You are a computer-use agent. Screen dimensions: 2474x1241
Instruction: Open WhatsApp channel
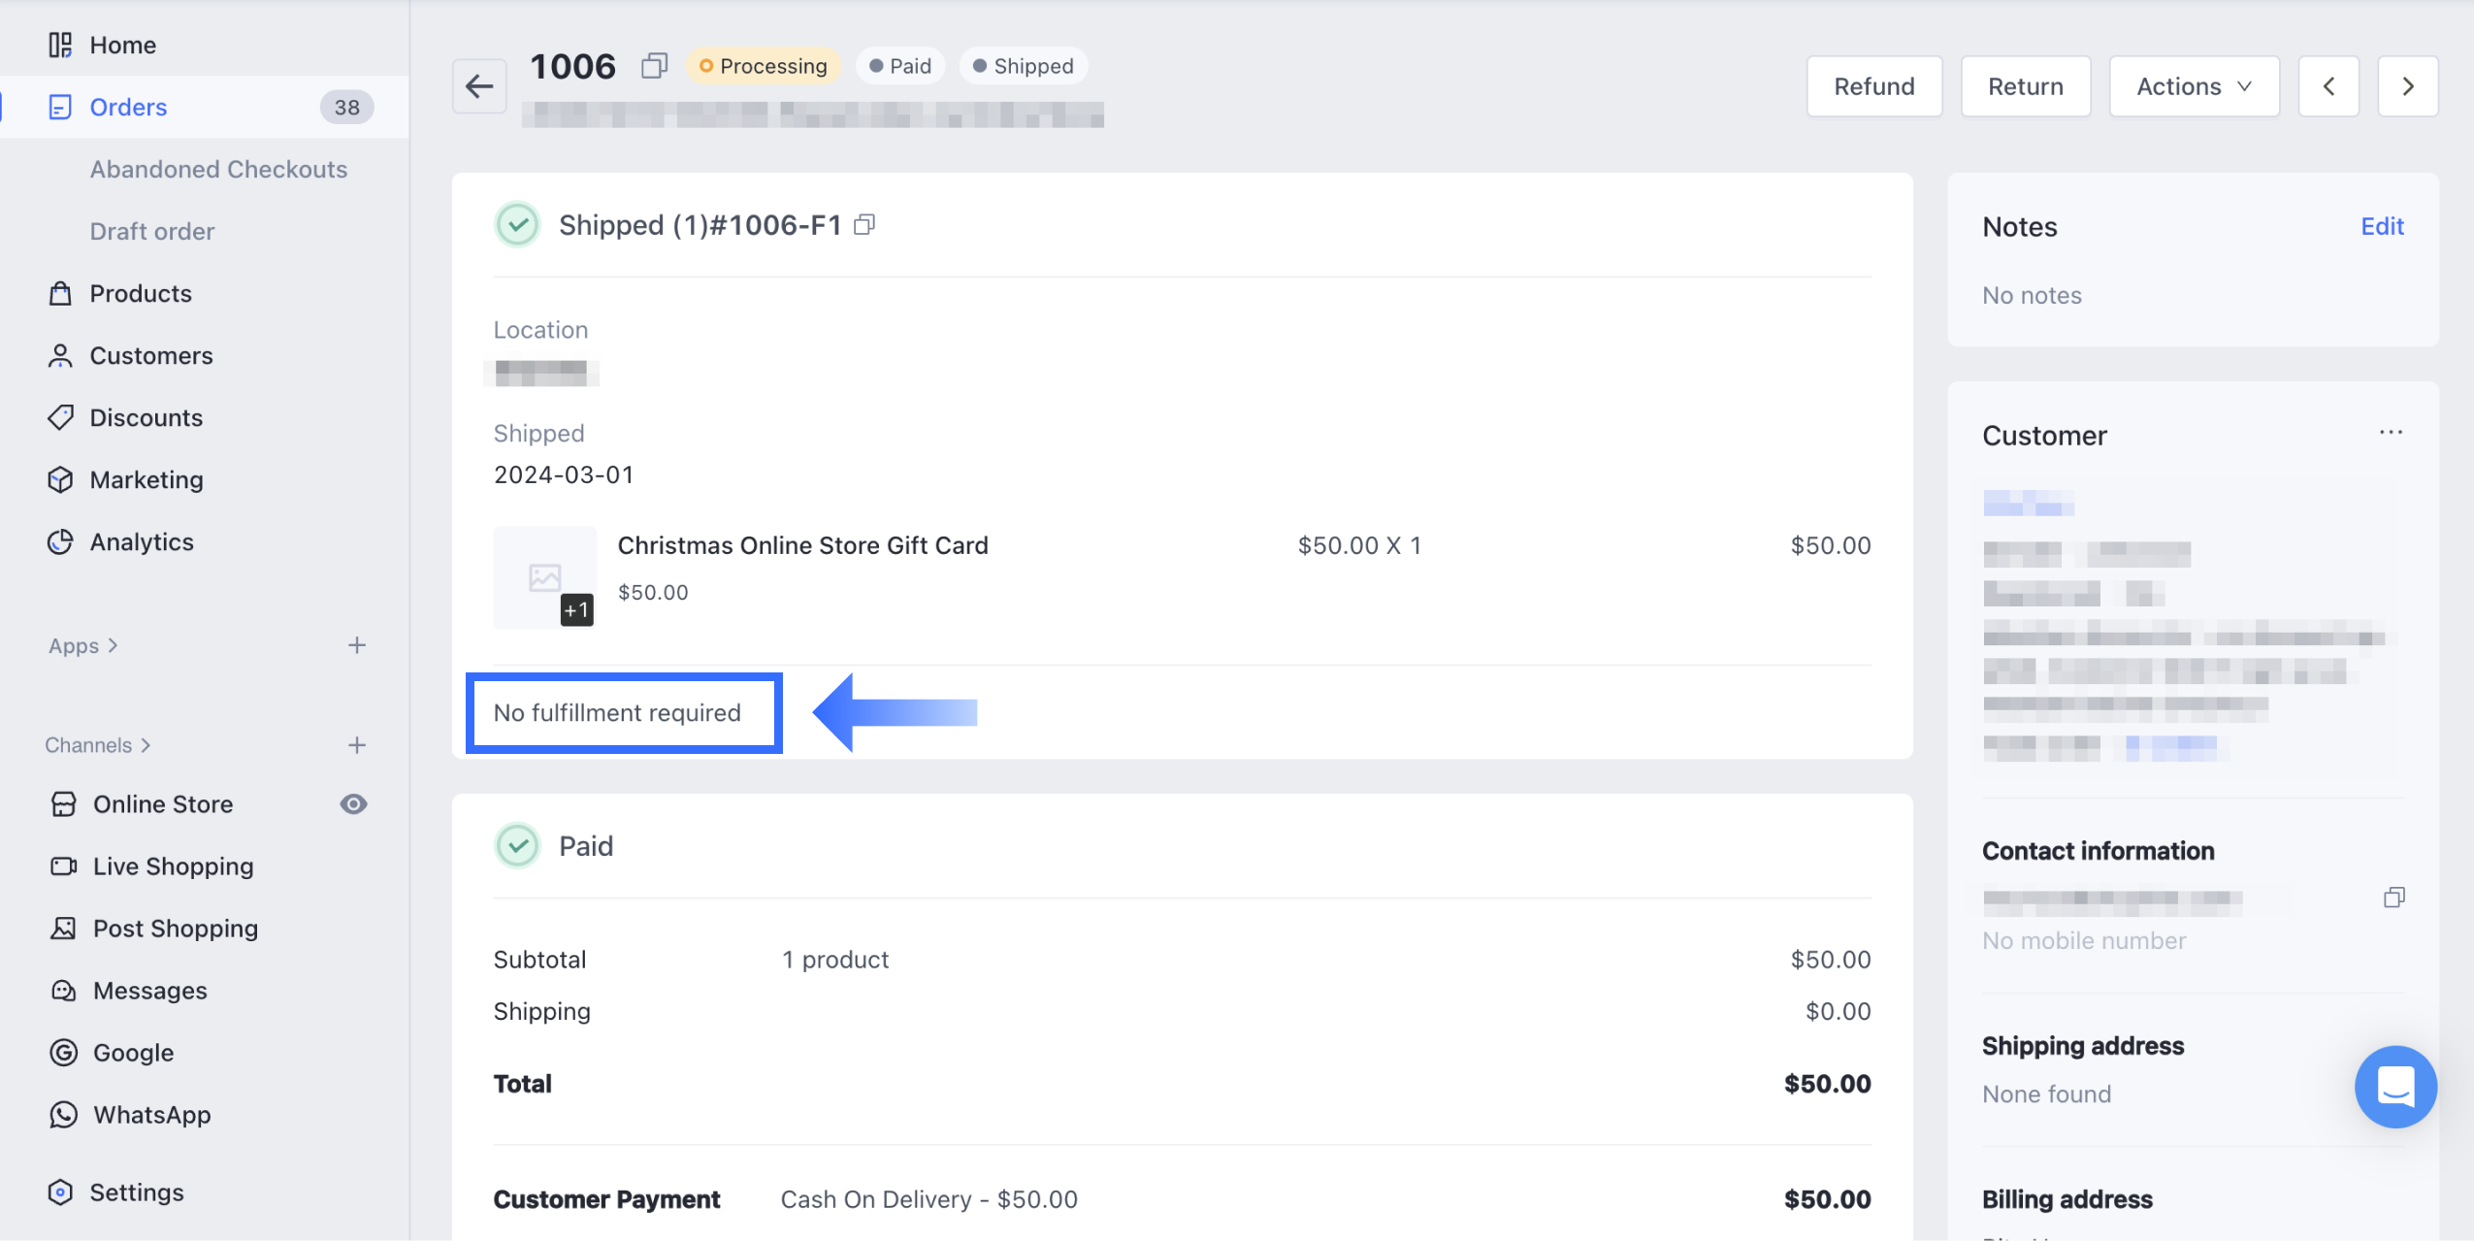pyautogui.click(x=151, y=1115)
